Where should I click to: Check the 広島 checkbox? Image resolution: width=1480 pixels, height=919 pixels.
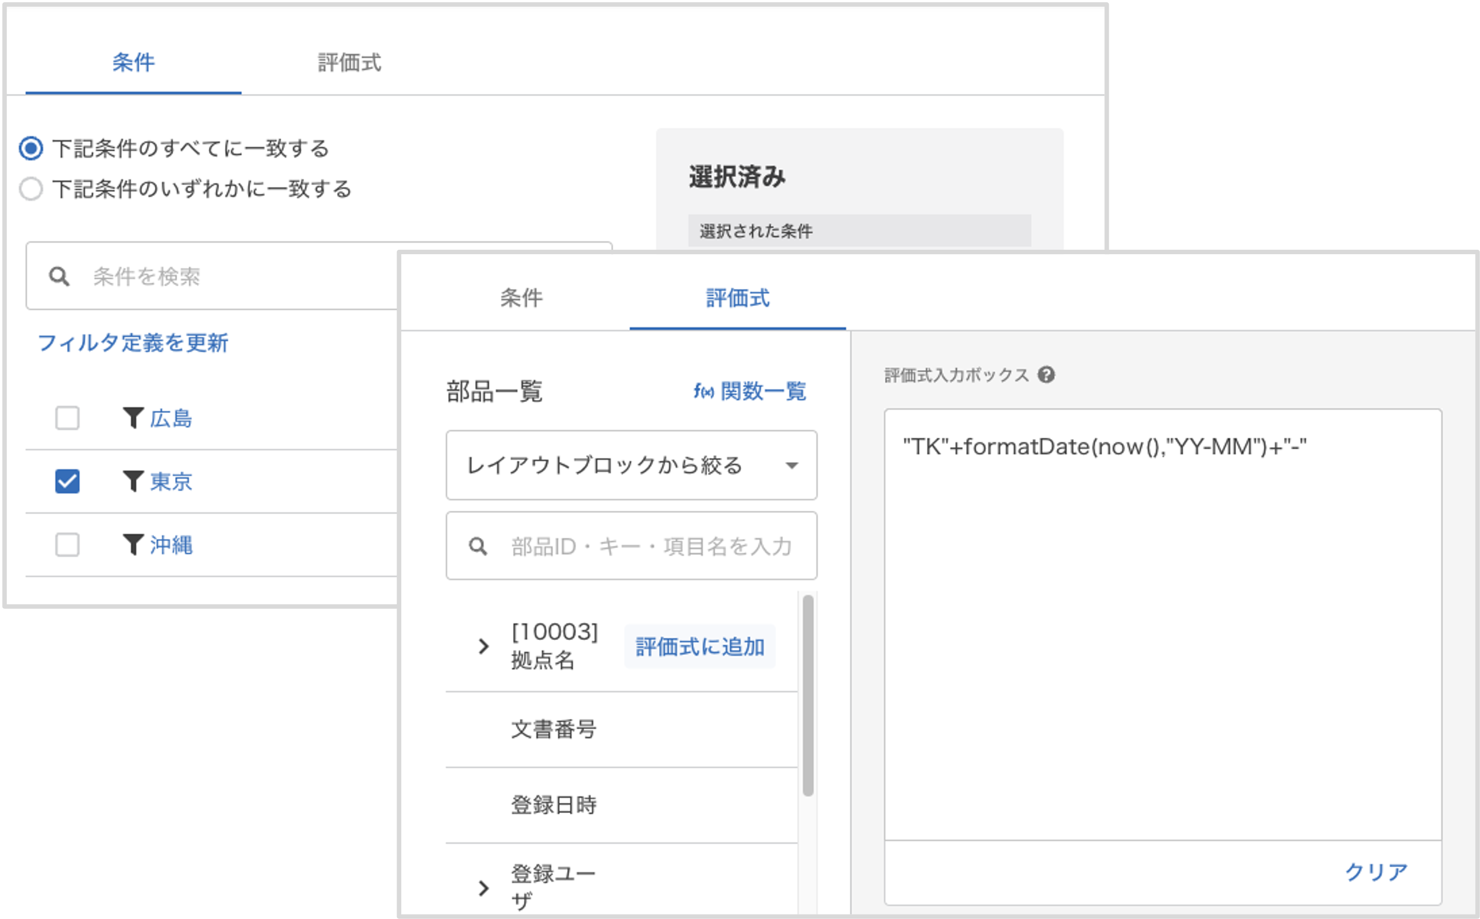[x=67, y=418]
